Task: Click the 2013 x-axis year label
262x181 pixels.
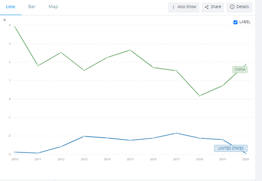Action: point(84,159)
